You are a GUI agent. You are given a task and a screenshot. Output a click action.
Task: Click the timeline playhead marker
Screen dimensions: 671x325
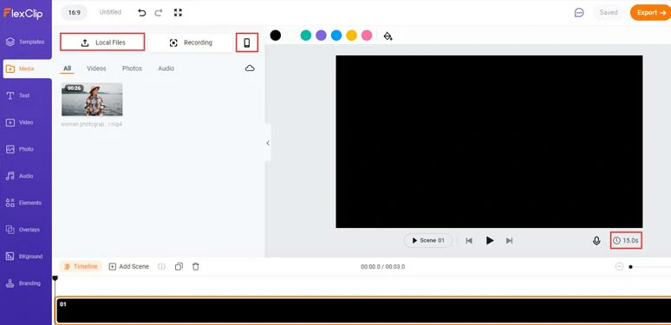[x=55, y=278]
